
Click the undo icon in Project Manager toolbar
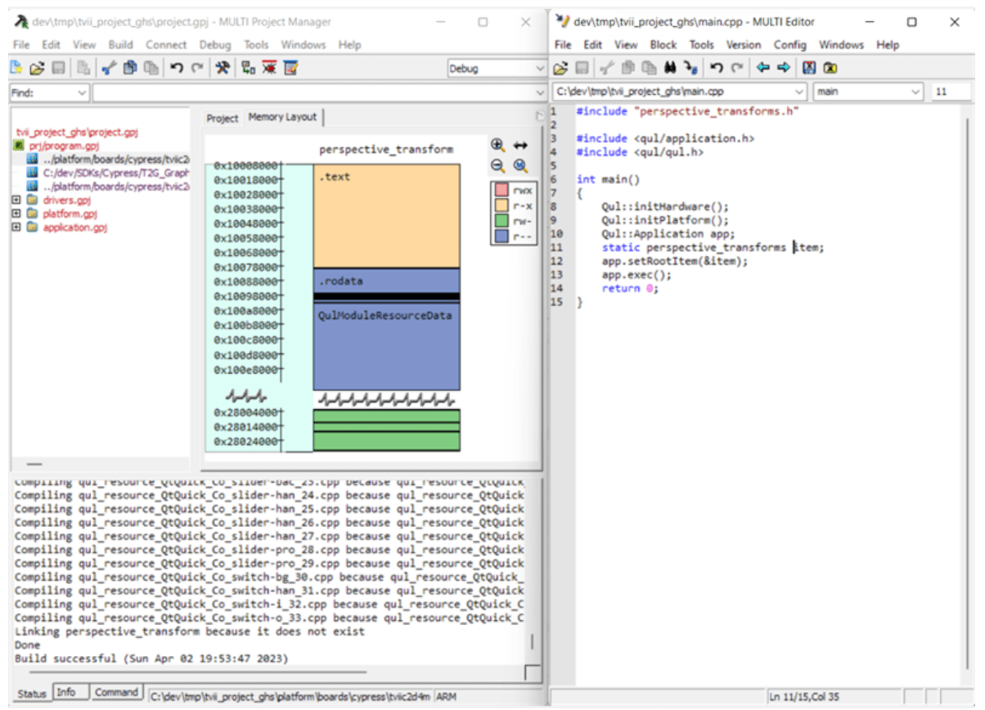(x=176, y=69)
